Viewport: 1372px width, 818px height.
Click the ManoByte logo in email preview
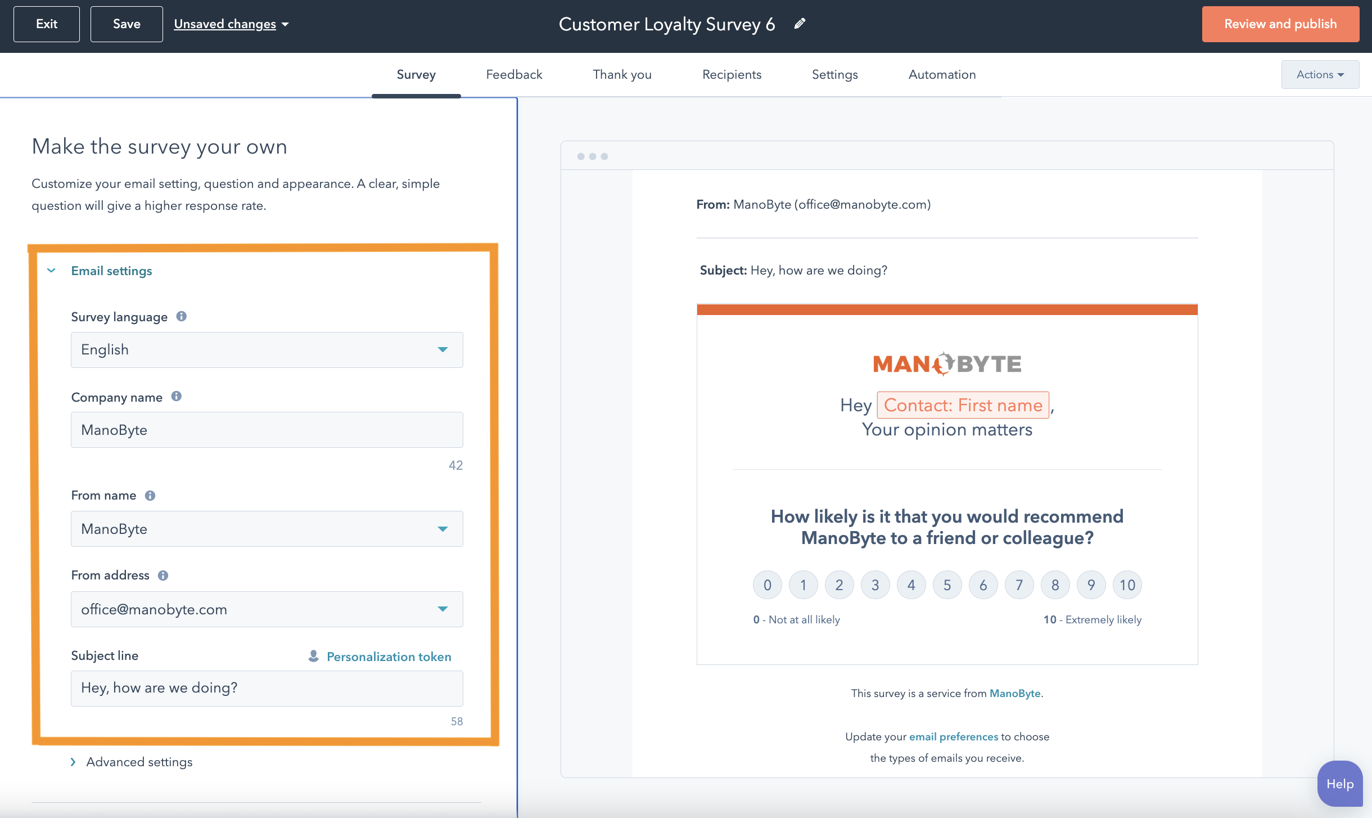(x=947, y=363)
